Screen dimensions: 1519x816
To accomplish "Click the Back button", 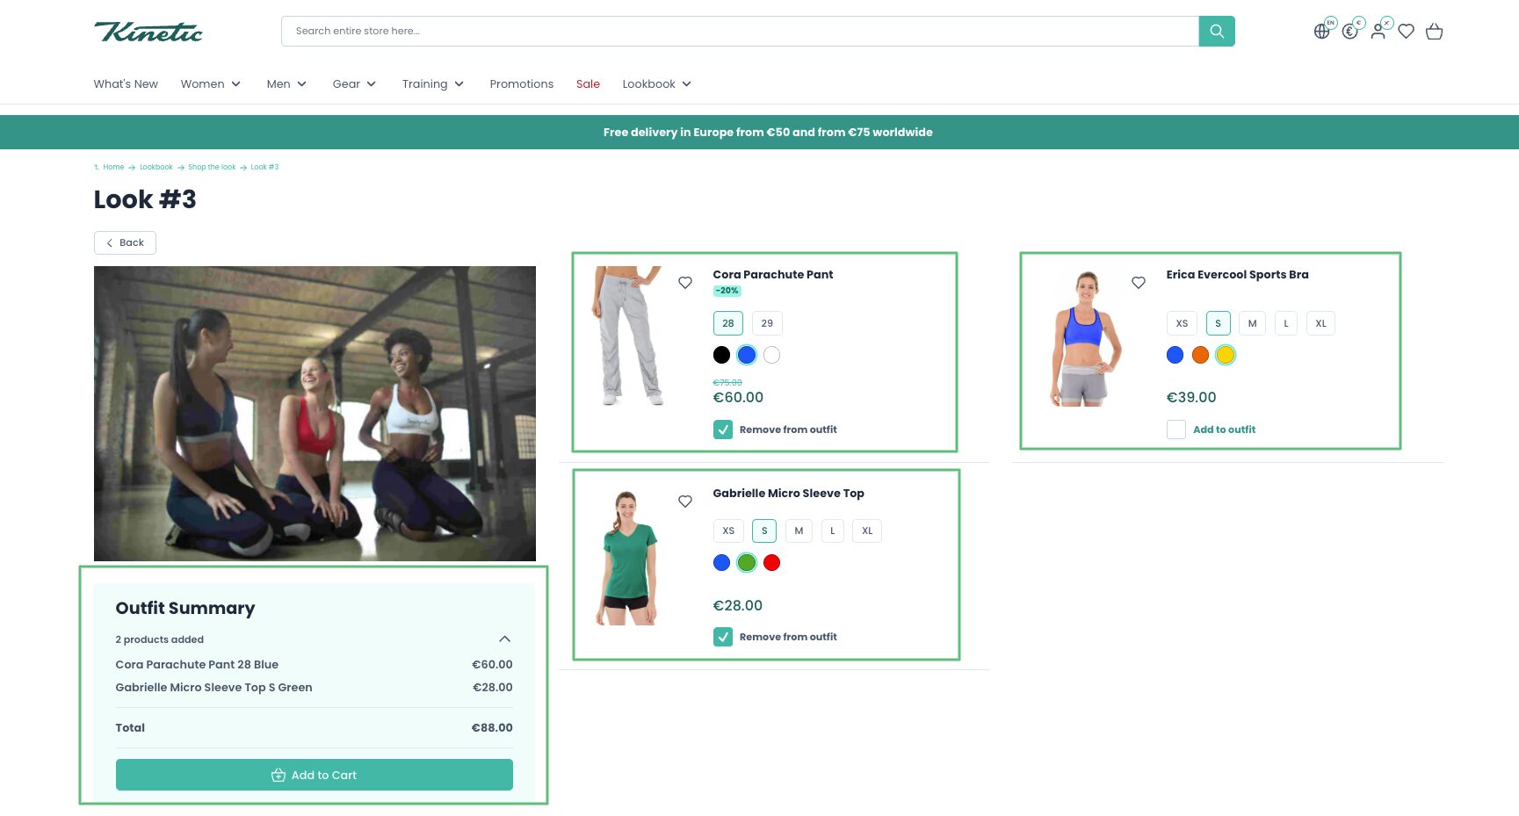I will coord(125,242).
